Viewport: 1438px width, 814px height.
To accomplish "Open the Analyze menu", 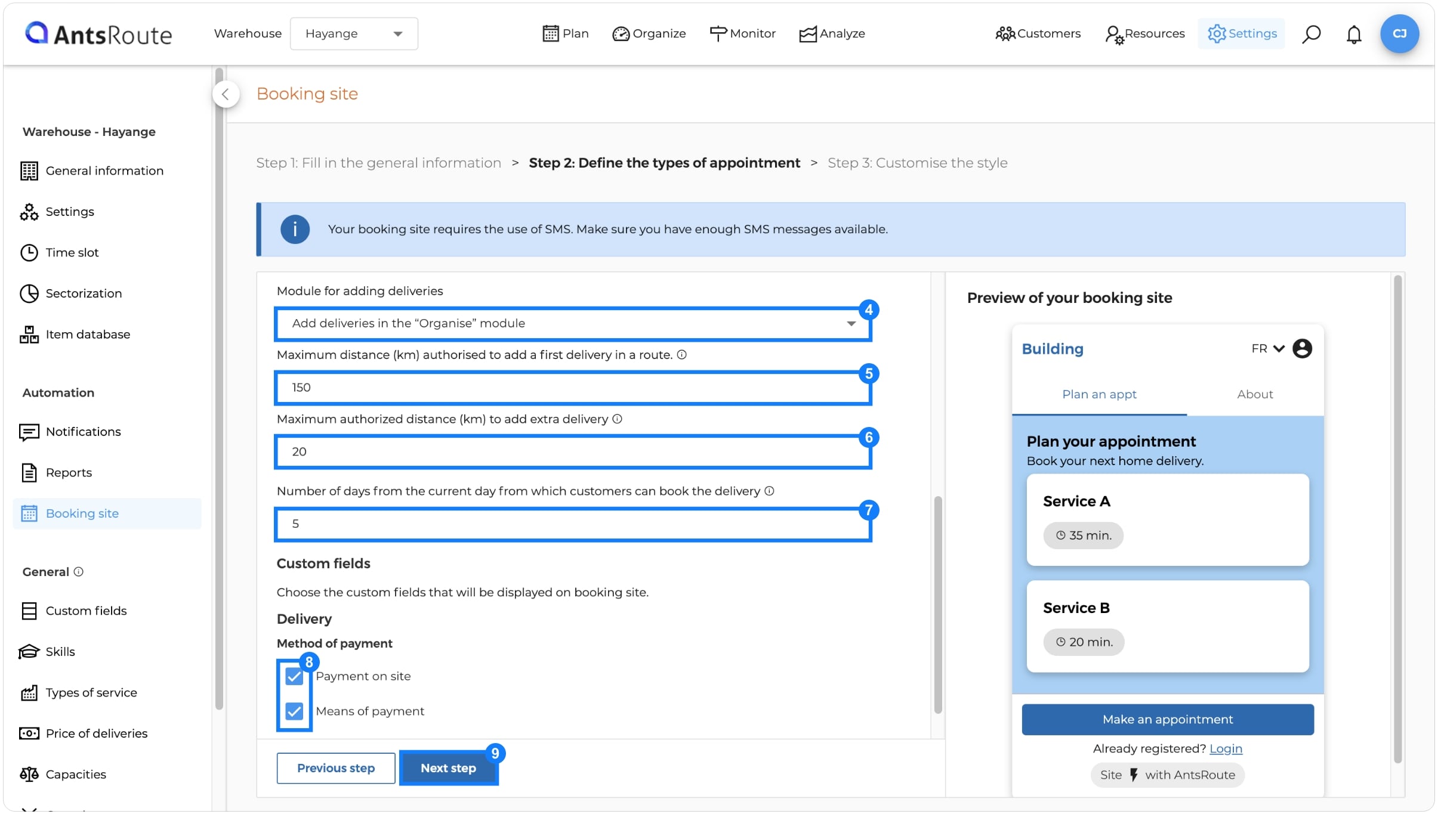I will point(832,34).
